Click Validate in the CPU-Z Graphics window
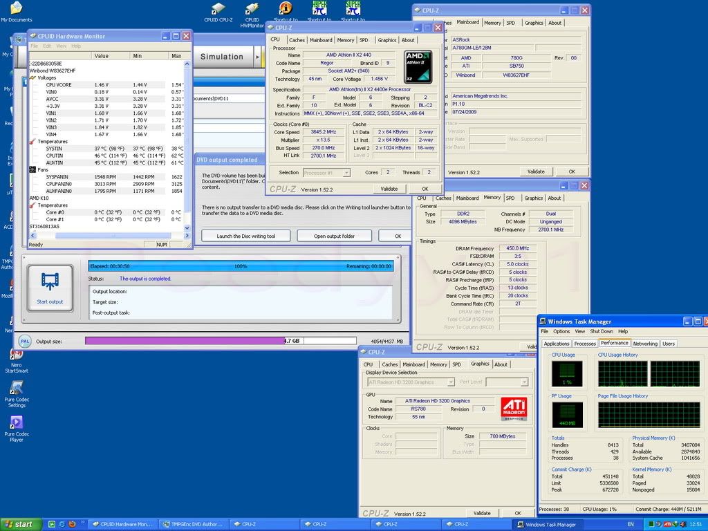The image size is (708, 531). (482, 513)
